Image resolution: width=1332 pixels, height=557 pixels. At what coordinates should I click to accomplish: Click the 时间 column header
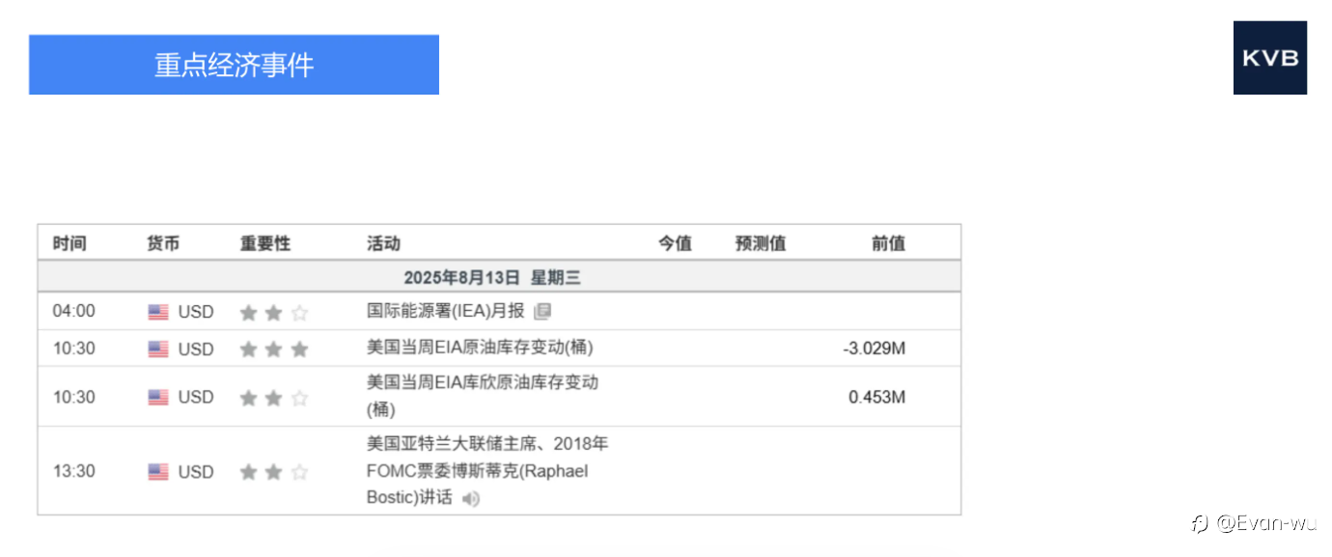pyautogui.click(x=69, y=243)
